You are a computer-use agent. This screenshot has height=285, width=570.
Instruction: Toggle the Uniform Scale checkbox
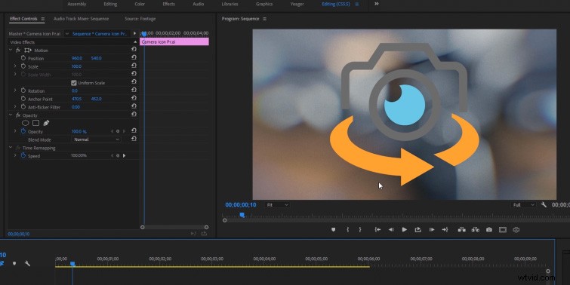click(x=74, y=83)
